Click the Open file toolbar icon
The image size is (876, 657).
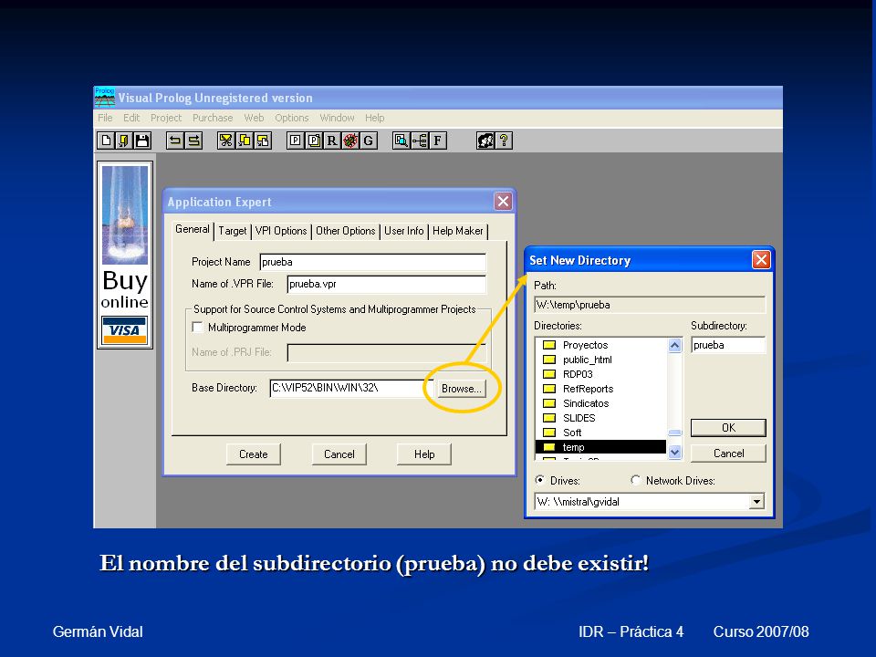[x=124, y=141]
